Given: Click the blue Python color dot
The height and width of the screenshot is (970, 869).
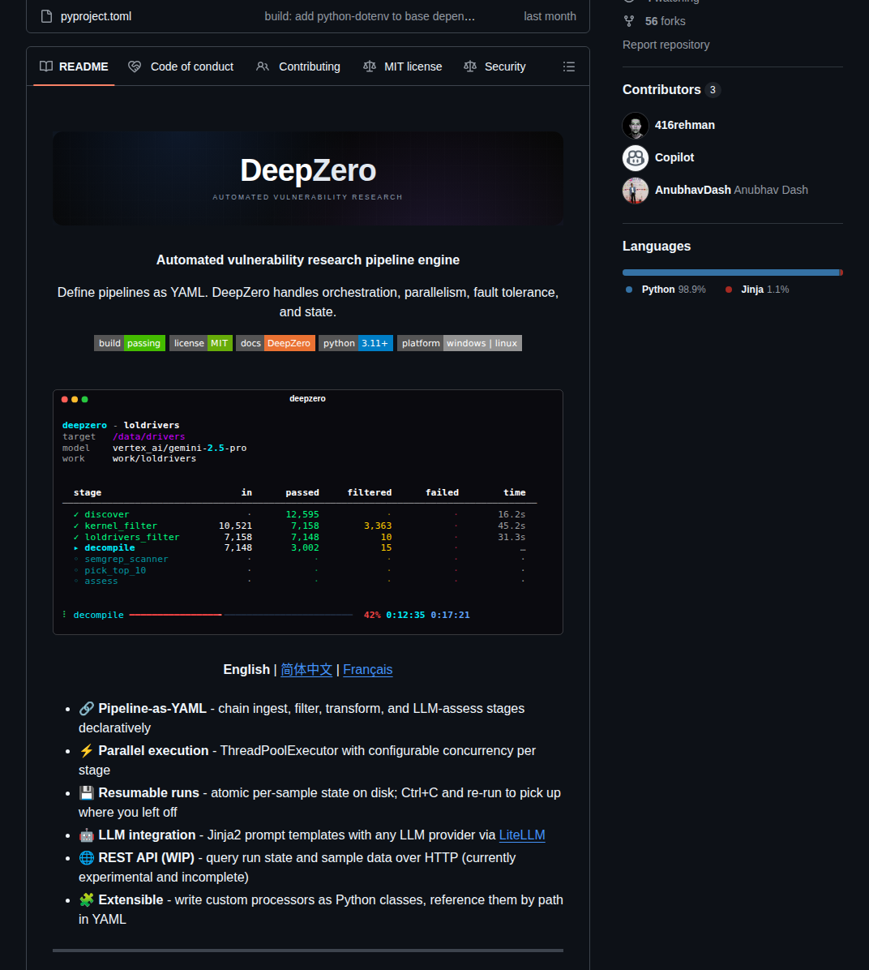Looking at the screenshot, I should point(629,290).
